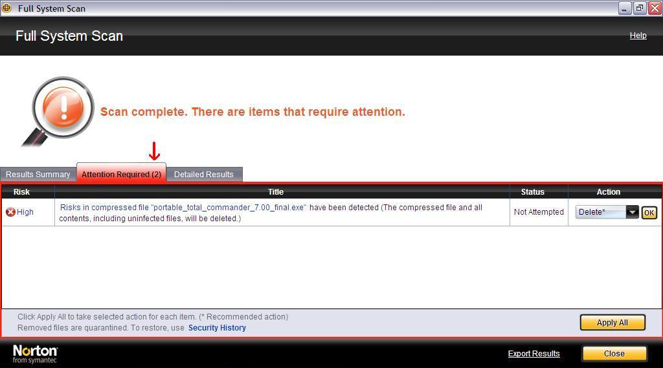This screenshot has height=368, width=663.
Task: Click the Delete* action combo box
Action: (607, 212)
